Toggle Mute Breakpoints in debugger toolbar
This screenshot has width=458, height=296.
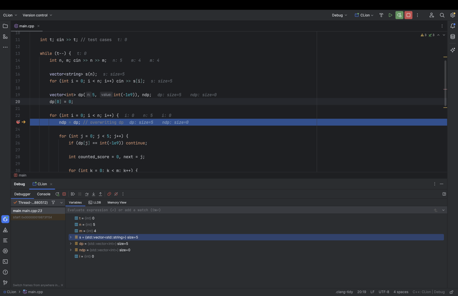coord(116,194)
